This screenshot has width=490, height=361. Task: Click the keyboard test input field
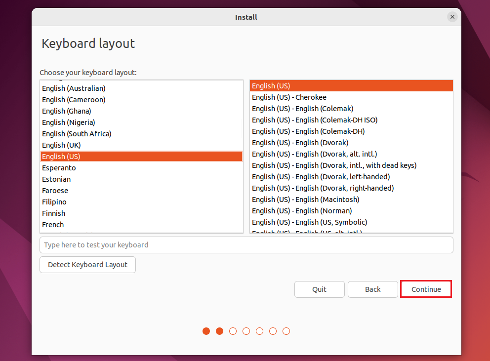(246, 244)
